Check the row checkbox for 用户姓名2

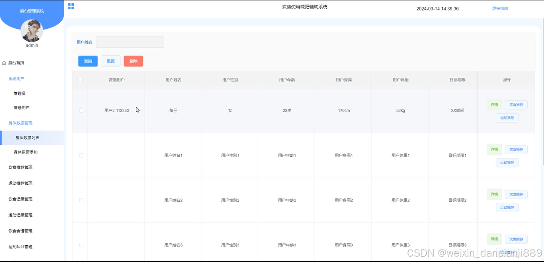click(x=81, y=200)
